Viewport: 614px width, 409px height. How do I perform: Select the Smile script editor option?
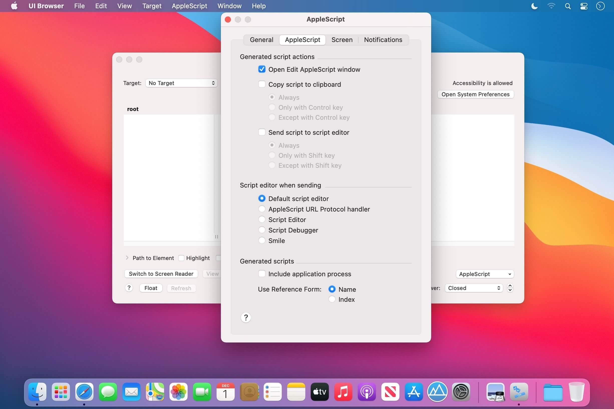pyautogui.click(x=261, y=240)
